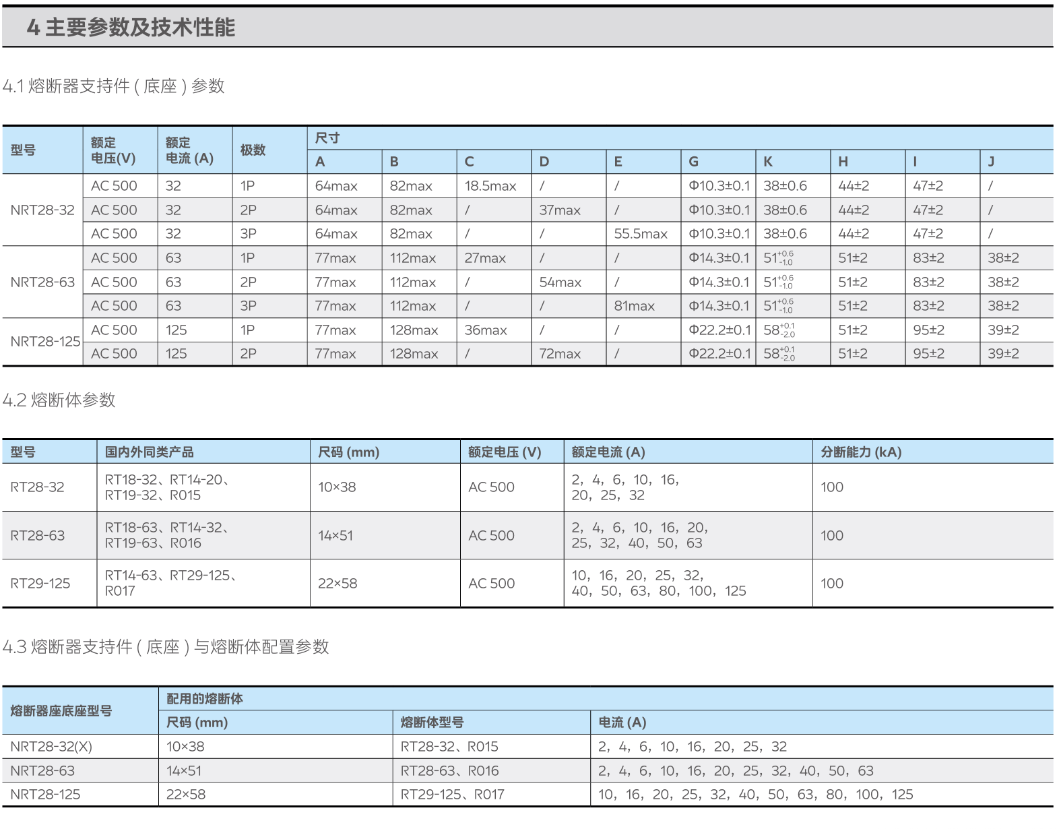Click dimension column header "E"
1059x829 pixels.
point(618,162)
